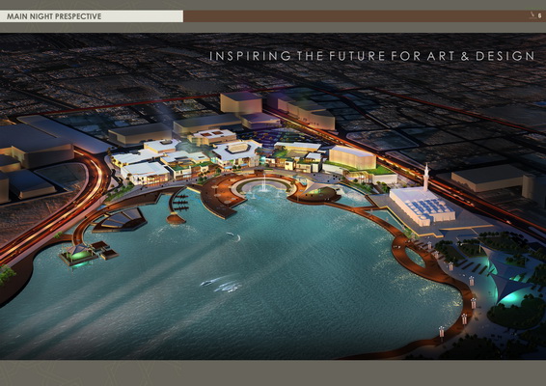Click the brown header bar

pyautogui.click(x=365, y=16)
